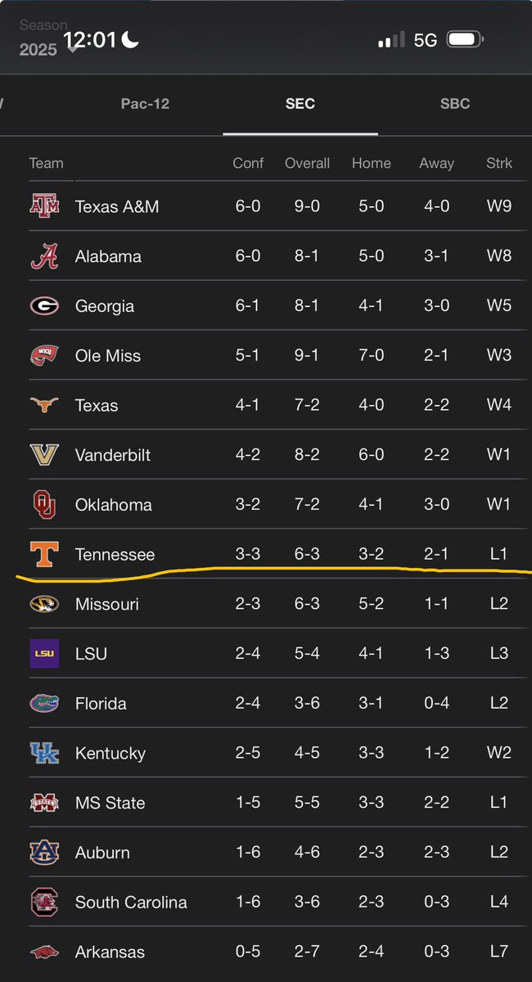
Task: Tap the Vanderbilt V logo
Action: tap(44, 455)
